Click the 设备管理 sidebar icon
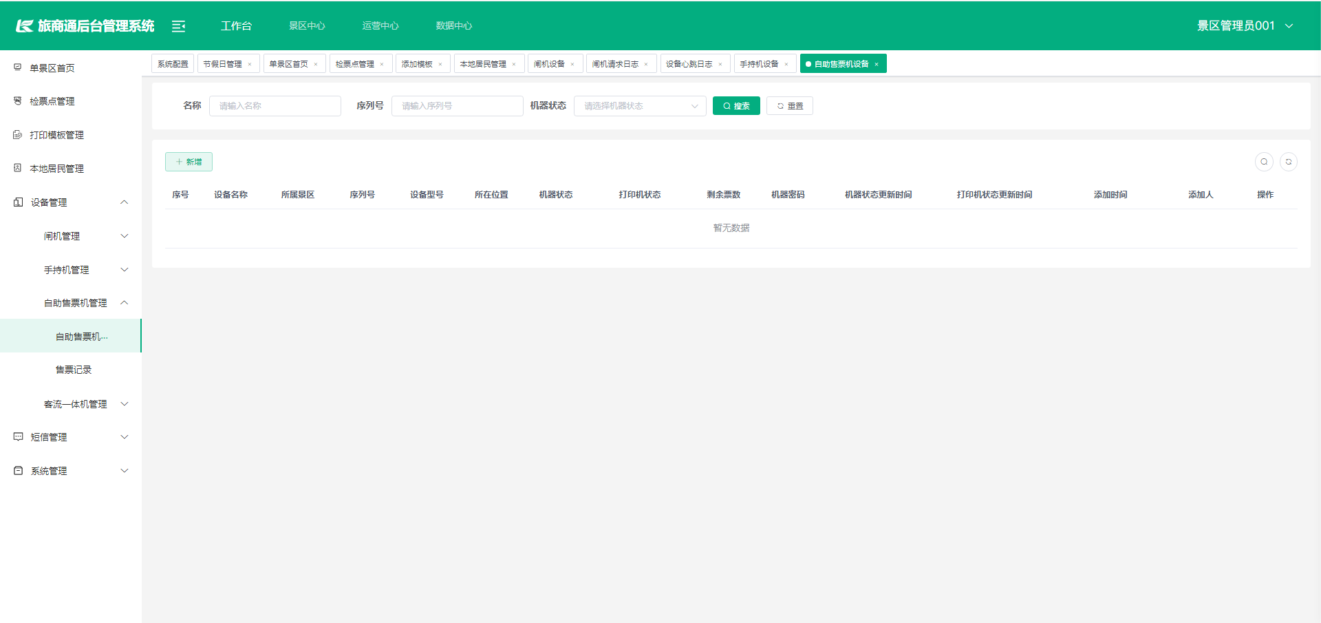Image resolution: width=1321 pixels, height=623 pixels. [19, 202]
